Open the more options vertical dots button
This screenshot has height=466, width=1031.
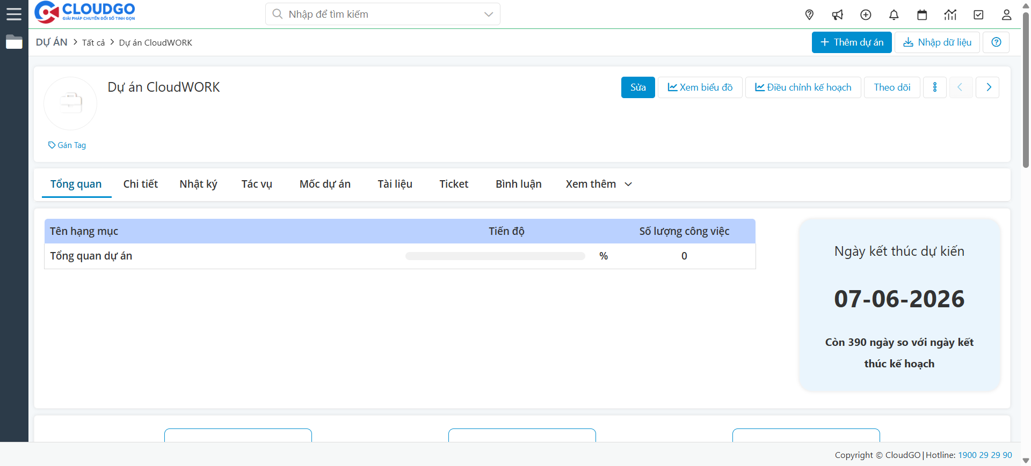[935, 87]
